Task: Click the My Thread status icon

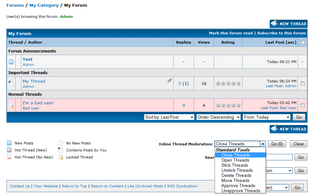Action: click(11, 83)
